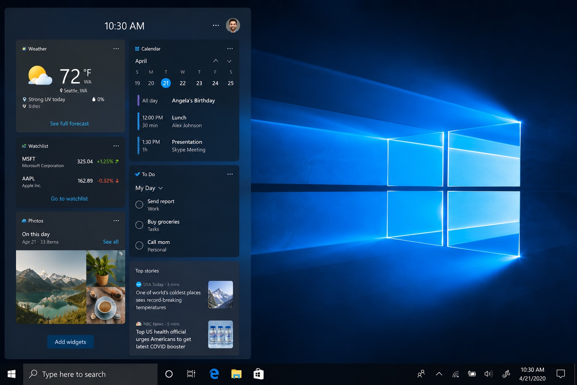The height and width of the screenshot is (385, 577).
Task: Open Calendar widget options ellipsis
Action: pyautogui.click(x=230, y=49)
